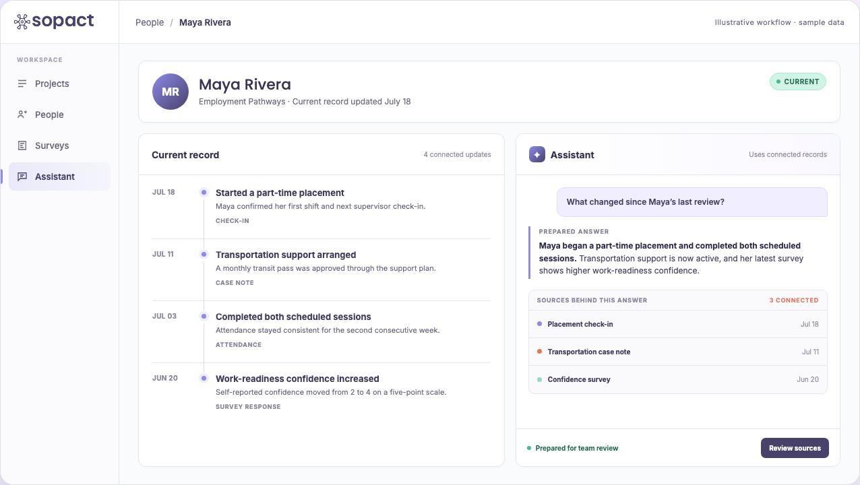Viewport: 860px width, 485px height.
Task: Click the CURRENT status badge
Action: [798, 82]
